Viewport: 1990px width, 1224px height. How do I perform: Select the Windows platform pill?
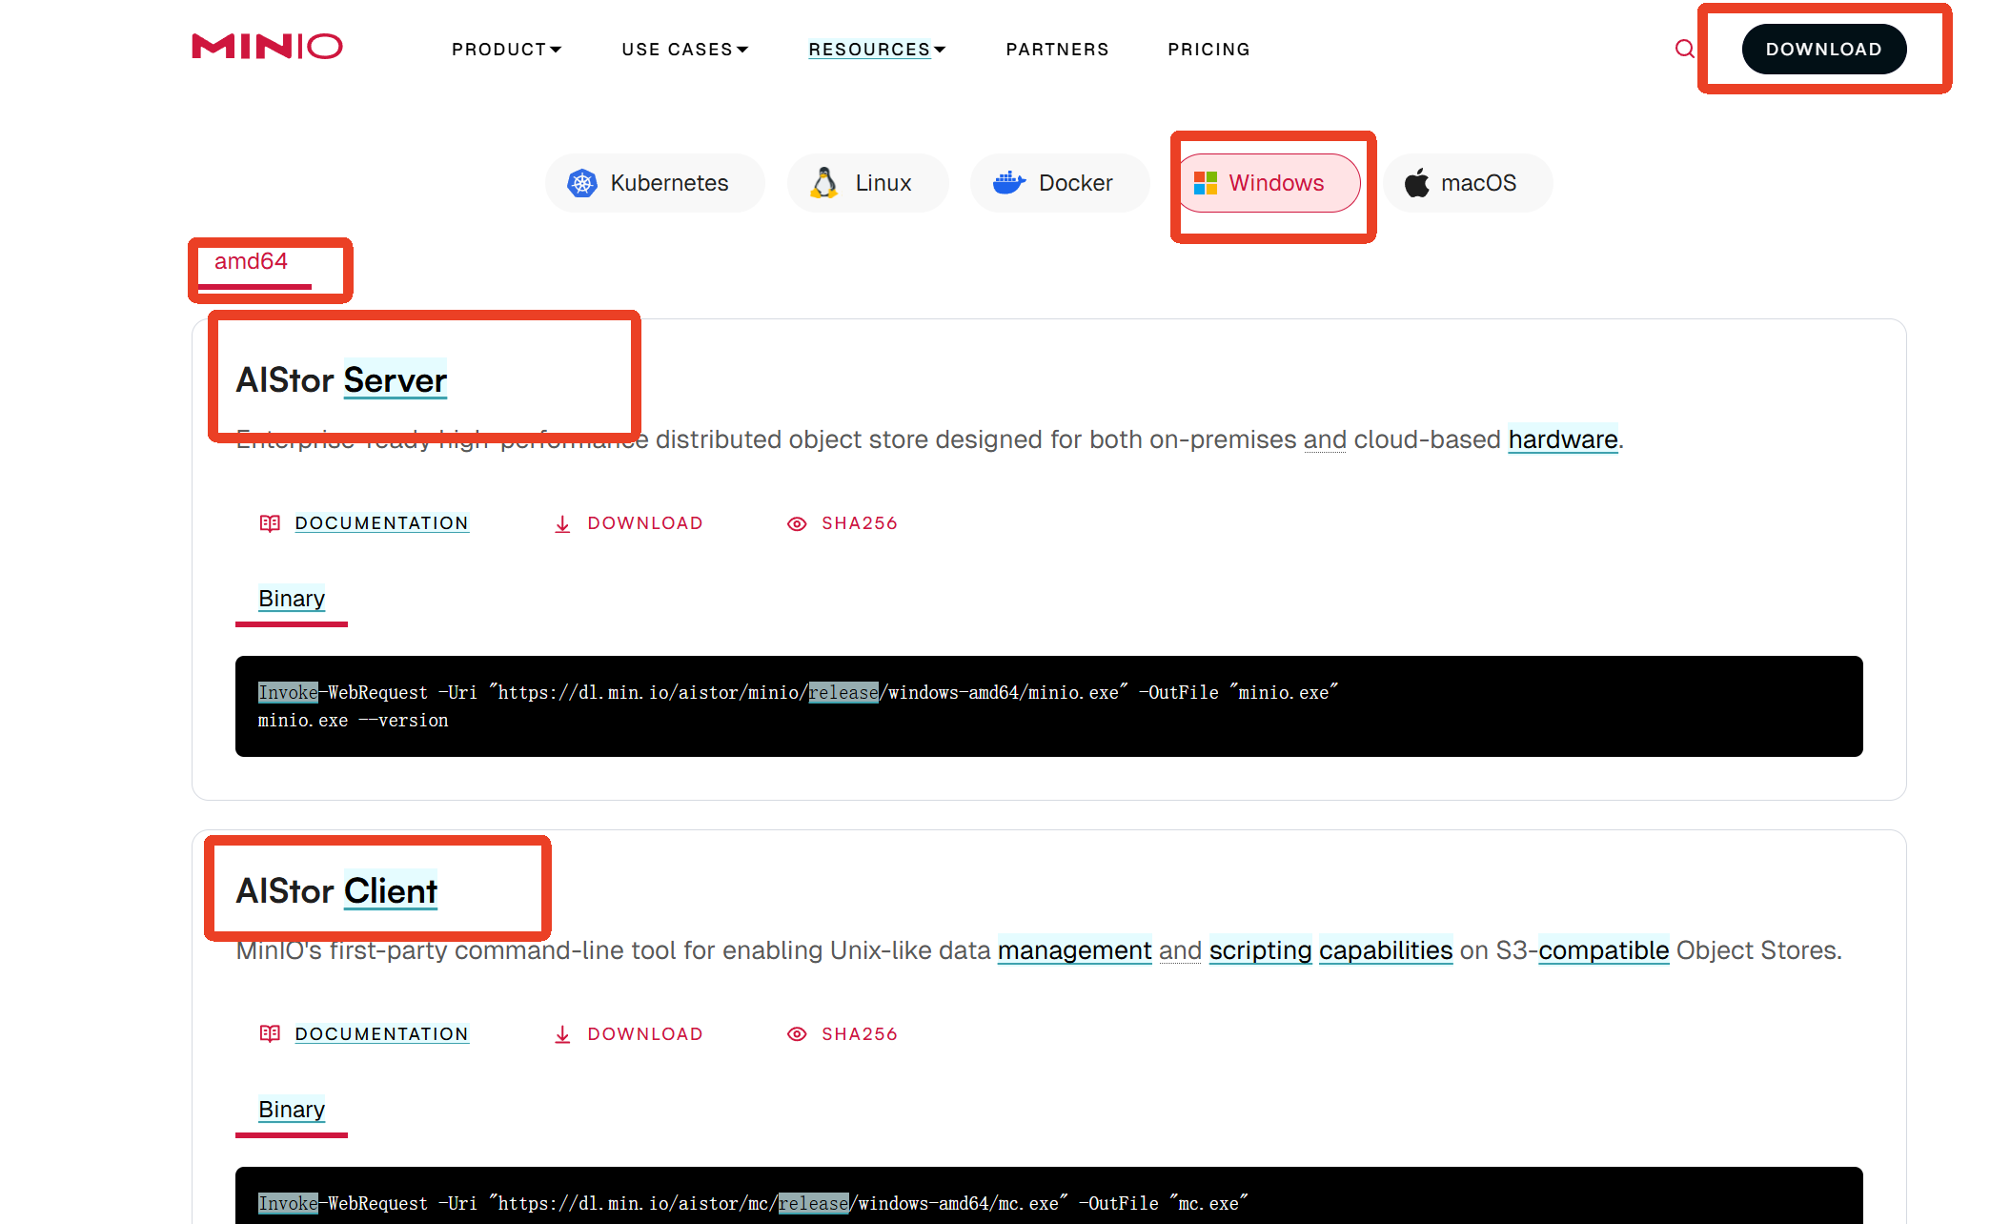click(1269, 183)
